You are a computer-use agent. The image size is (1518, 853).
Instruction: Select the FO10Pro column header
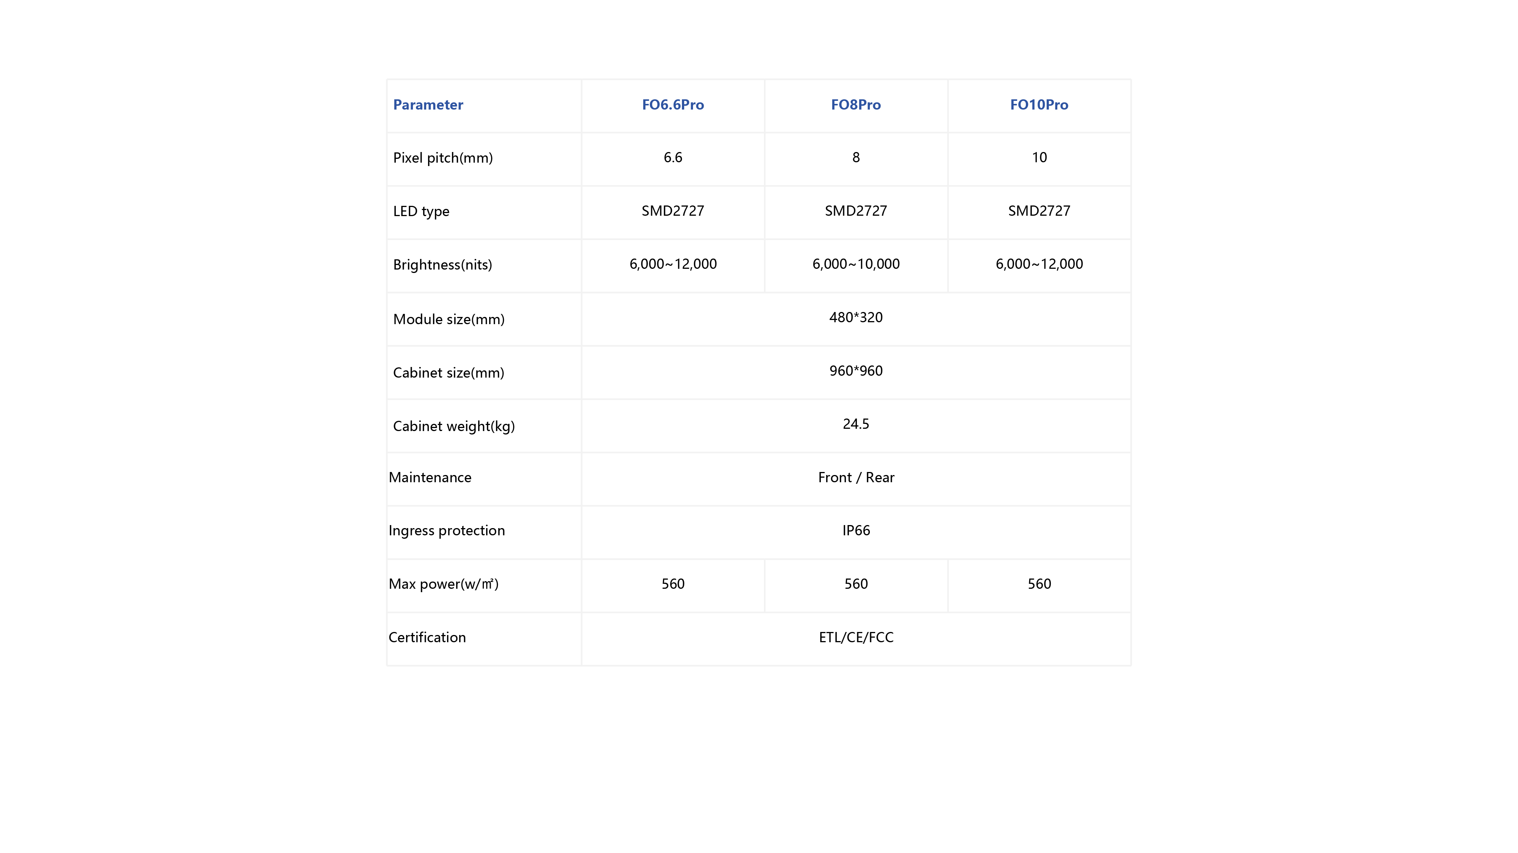tap(1039, 105)
